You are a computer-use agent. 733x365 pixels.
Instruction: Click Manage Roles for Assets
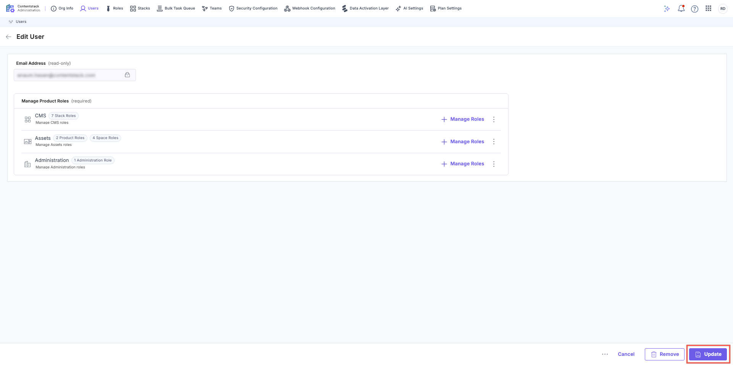pos(463,142)
